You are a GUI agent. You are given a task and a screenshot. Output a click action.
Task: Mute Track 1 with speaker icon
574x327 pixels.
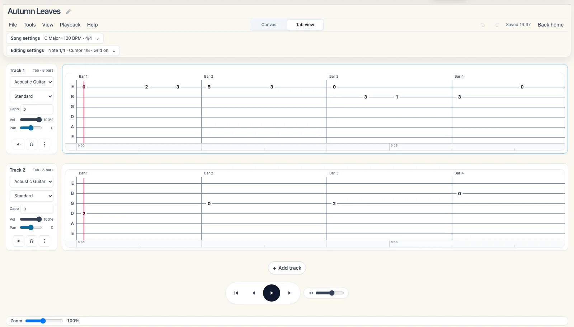(x=19, y=144)
